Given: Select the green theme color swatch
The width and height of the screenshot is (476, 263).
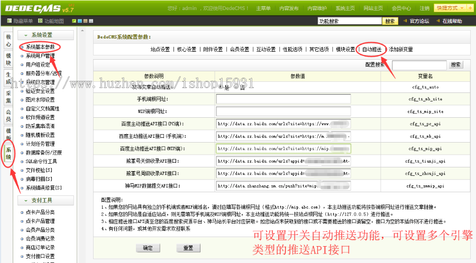Looking at the screenshot, I should point(74,21).
